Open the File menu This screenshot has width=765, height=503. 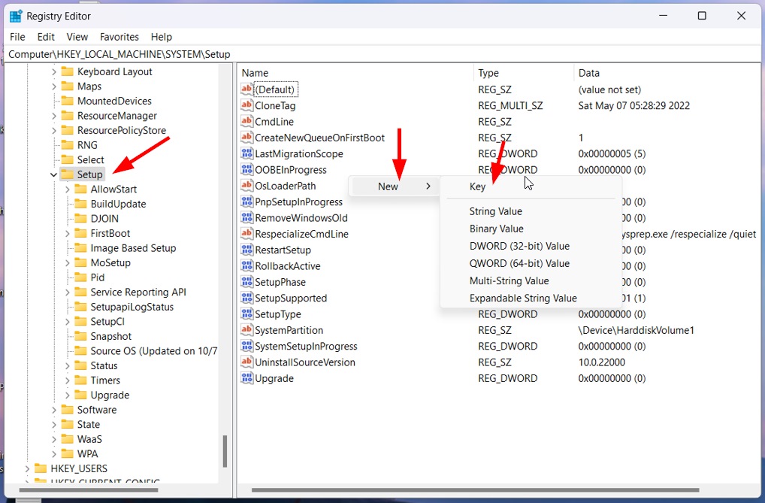[x=17, y=37]
